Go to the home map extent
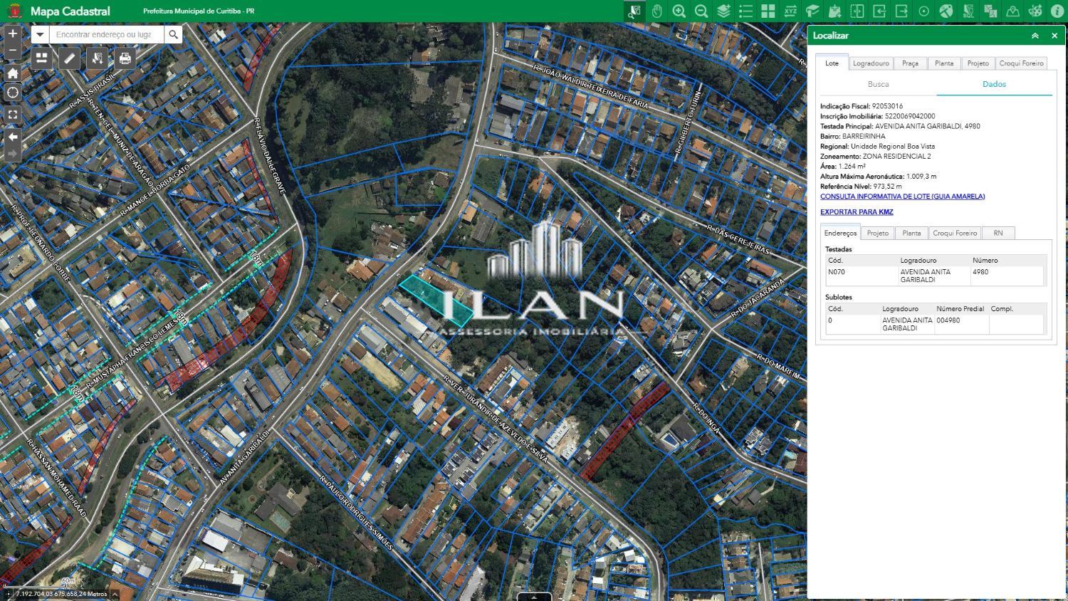The image size is (1068, 601). point(12,73)
